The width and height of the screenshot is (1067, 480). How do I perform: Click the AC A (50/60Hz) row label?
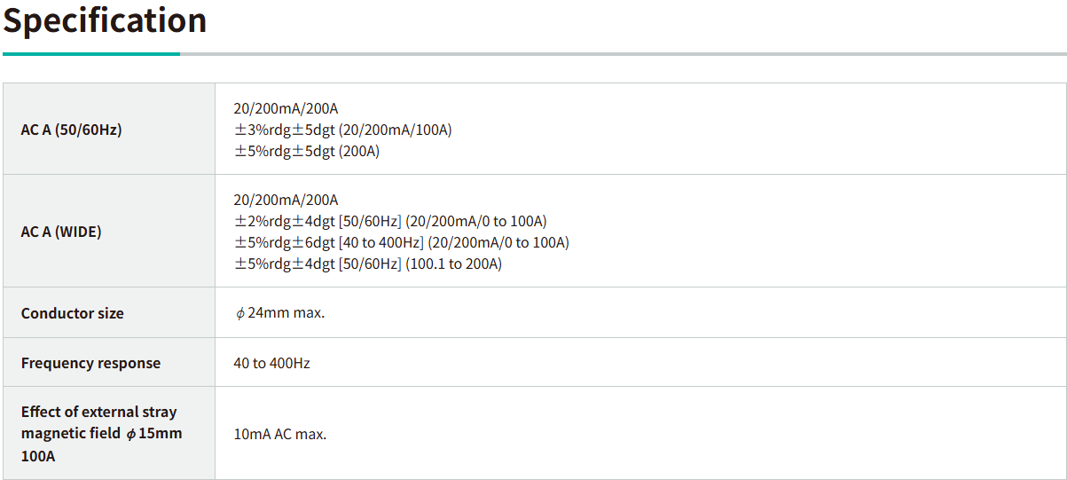pyautogui.click(x=72, y=130)
